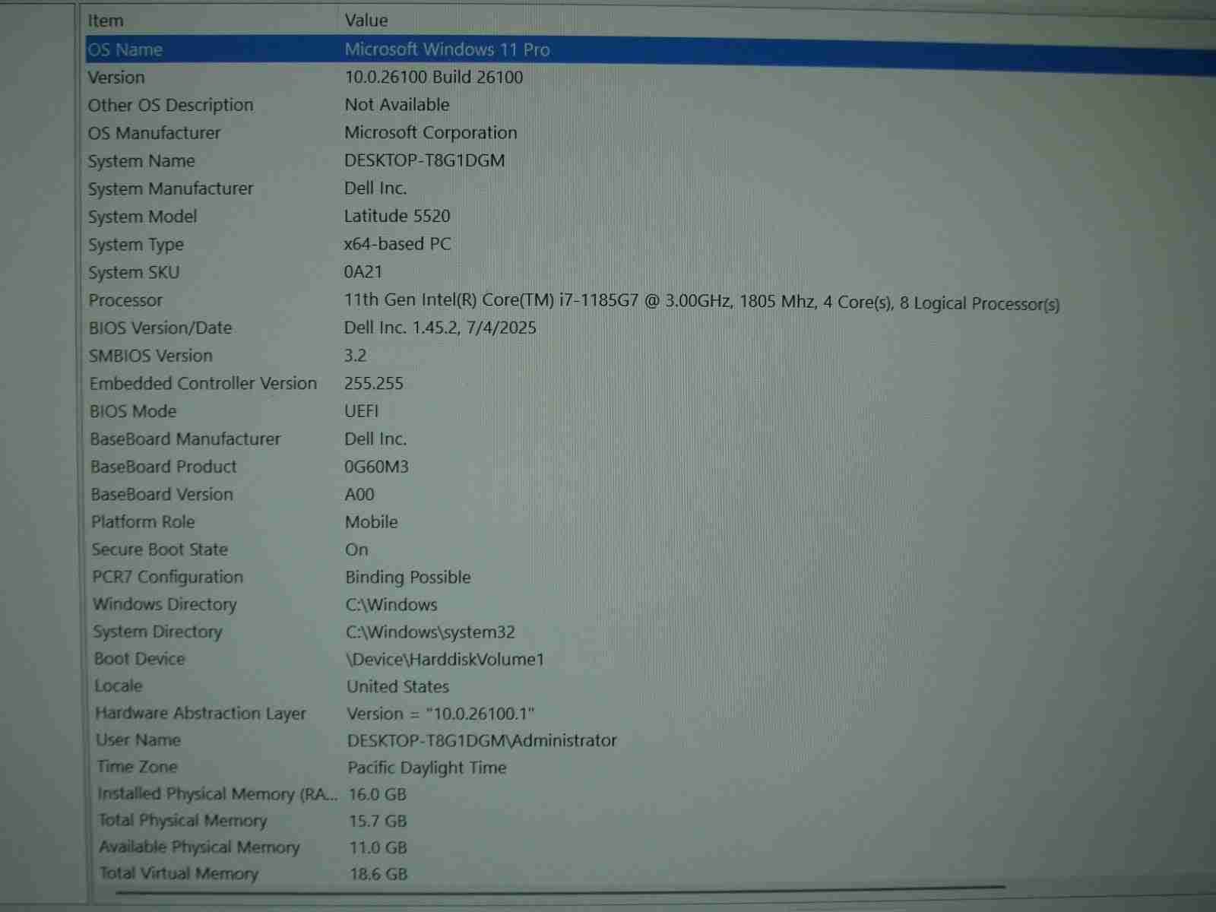This screenshot has width=1216, height=912.
Task: Select the Installed Physical Memory row
Action: (x=217, y=794)
